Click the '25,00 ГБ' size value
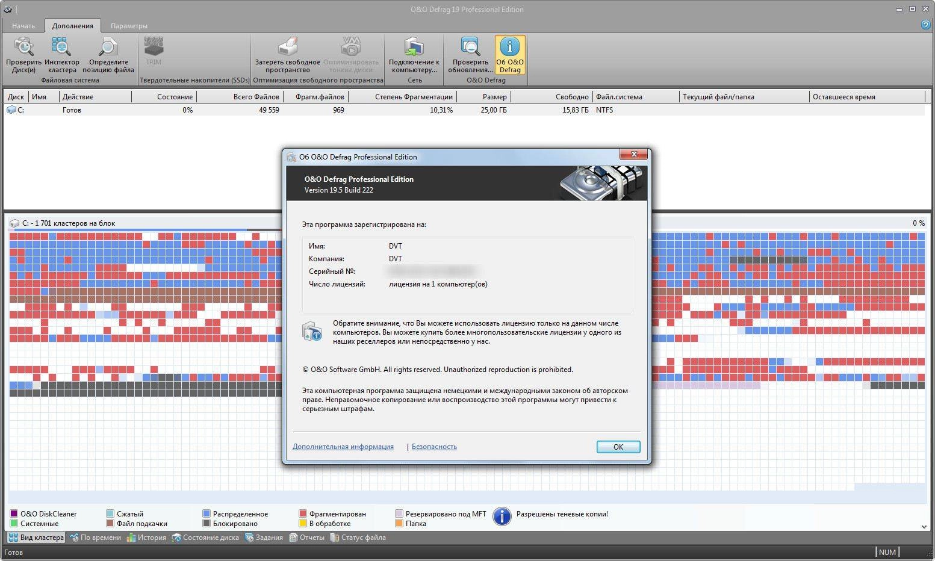The height and width of the screenshot is (561, 935). point(494,110)
